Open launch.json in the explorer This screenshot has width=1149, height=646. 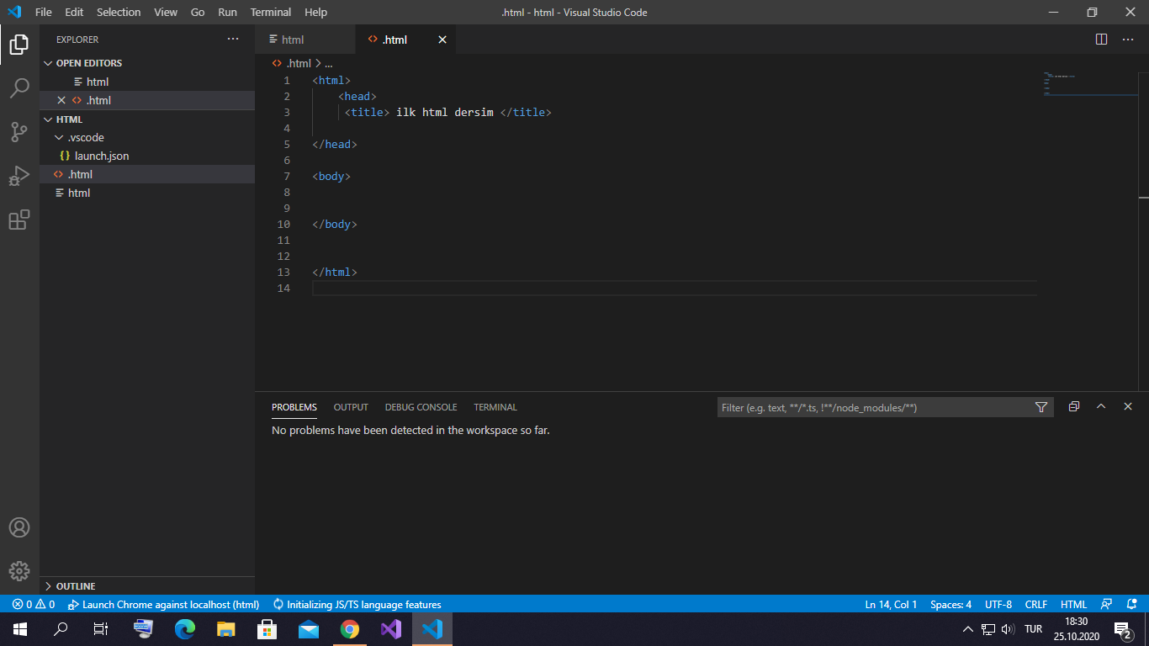pyautogui.click(x=101, y=156)
